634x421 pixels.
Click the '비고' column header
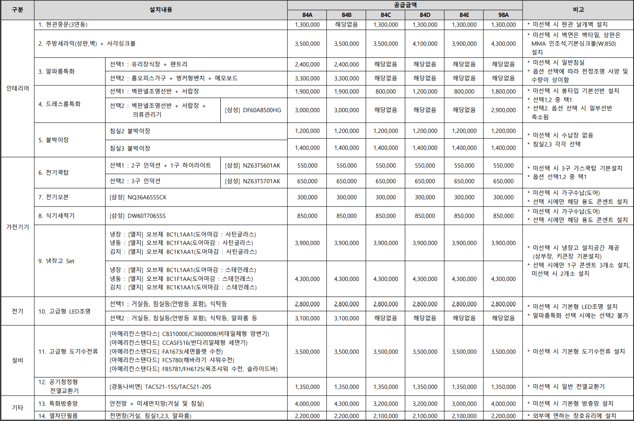pyautogui.click(x=578, y=10)
